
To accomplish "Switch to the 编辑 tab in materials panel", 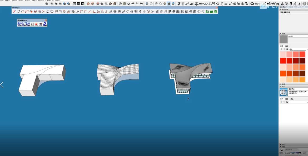I will (x=287, y=46).
